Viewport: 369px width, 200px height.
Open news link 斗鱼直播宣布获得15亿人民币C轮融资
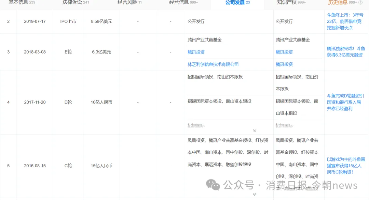tap(346, 166)
